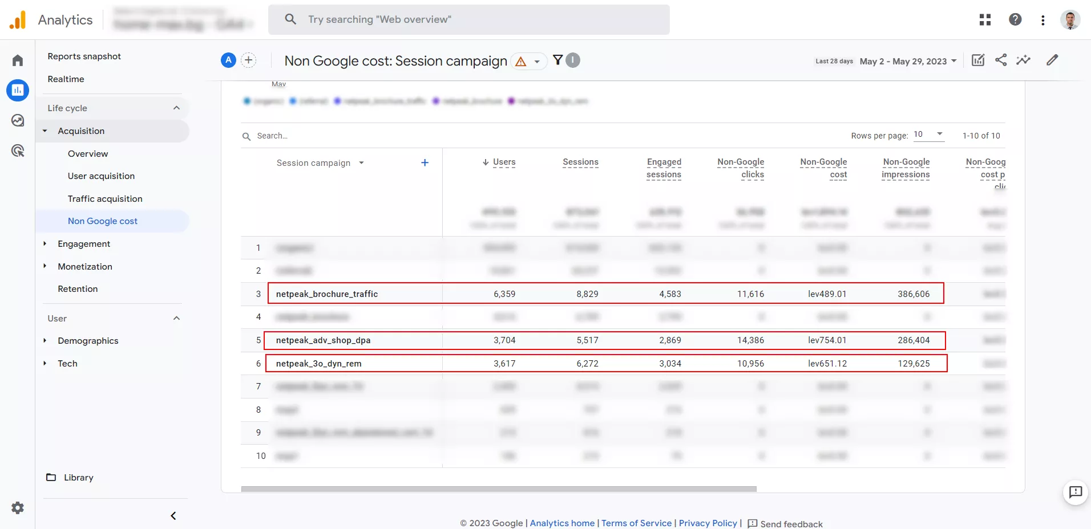Image resolution: width=1091 pixels, height=529 pixels.
Task: Open the data quality warning triangle
Action: click(520, 61)
